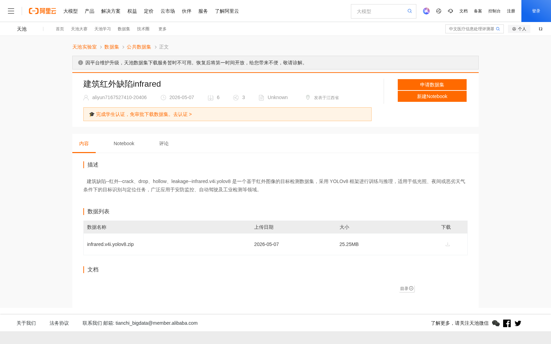Screen dimensions: 551x344
Task: Click 天池实验室 breadcrumb
Action: [x=84, y=47]
